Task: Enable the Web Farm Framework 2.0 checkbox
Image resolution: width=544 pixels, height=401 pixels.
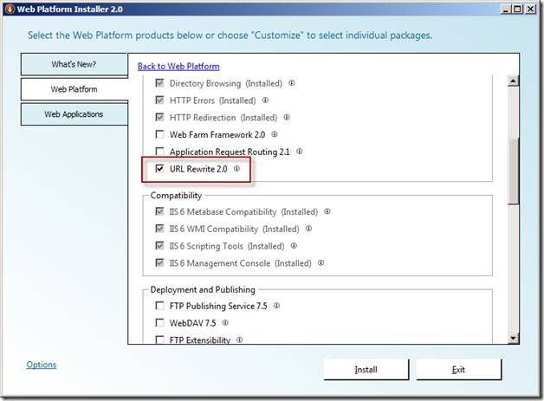Action: (159, 134)
